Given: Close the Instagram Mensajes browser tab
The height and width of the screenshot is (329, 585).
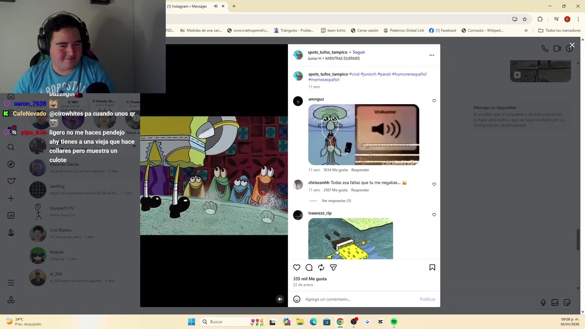Looking at the screenshot, I should tap(223, 6).
